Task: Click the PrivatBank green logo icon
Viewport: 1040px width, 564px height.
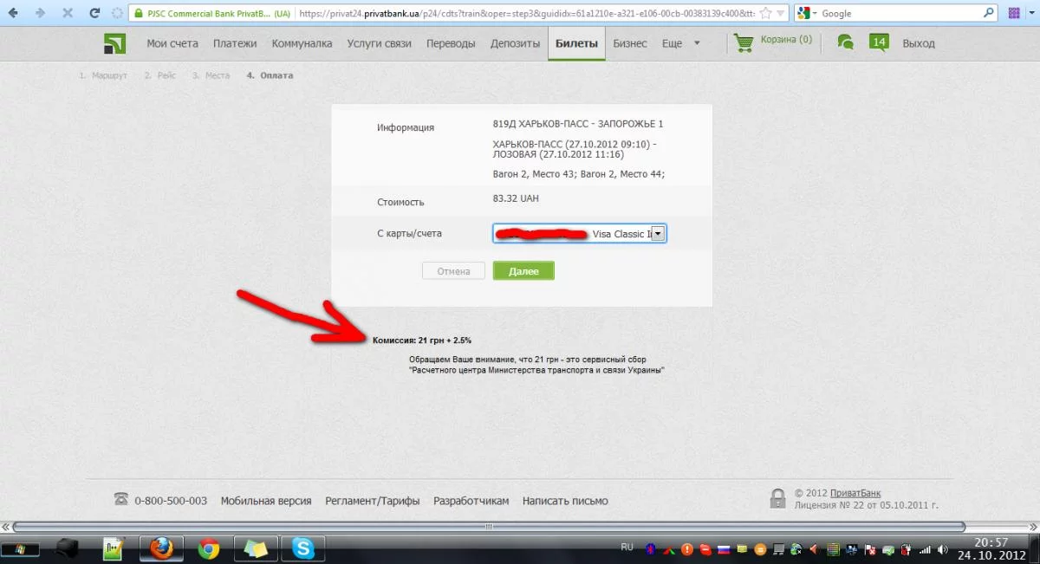Action: (114, 44)
